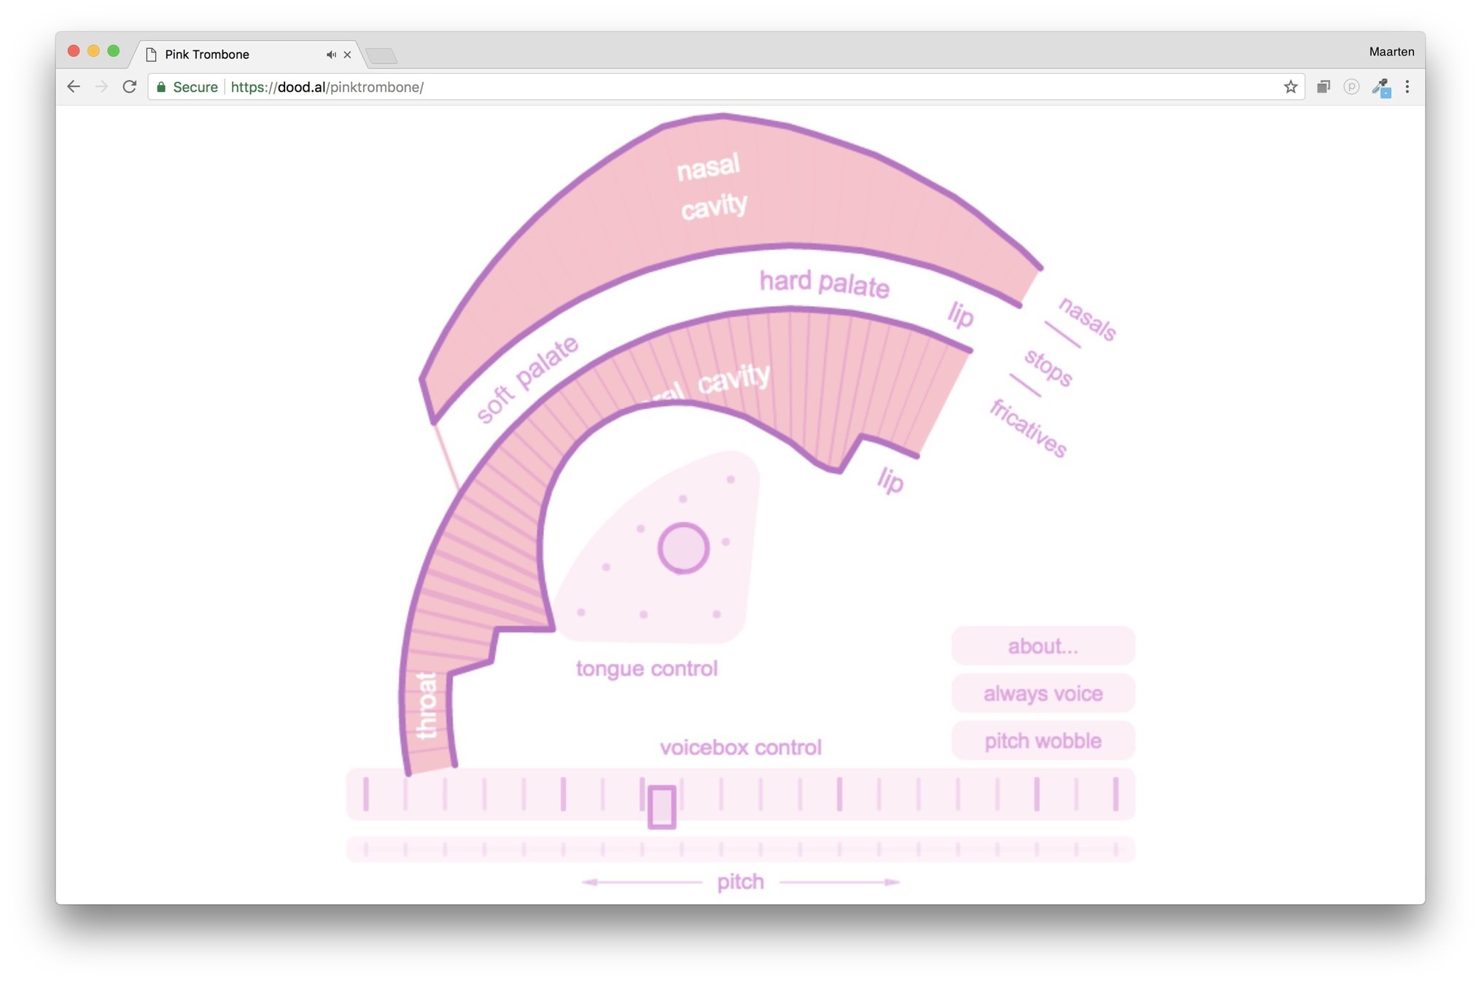1481x984 pixels.
Task: Click the browser back arrow
Action: tap(74, 87)
